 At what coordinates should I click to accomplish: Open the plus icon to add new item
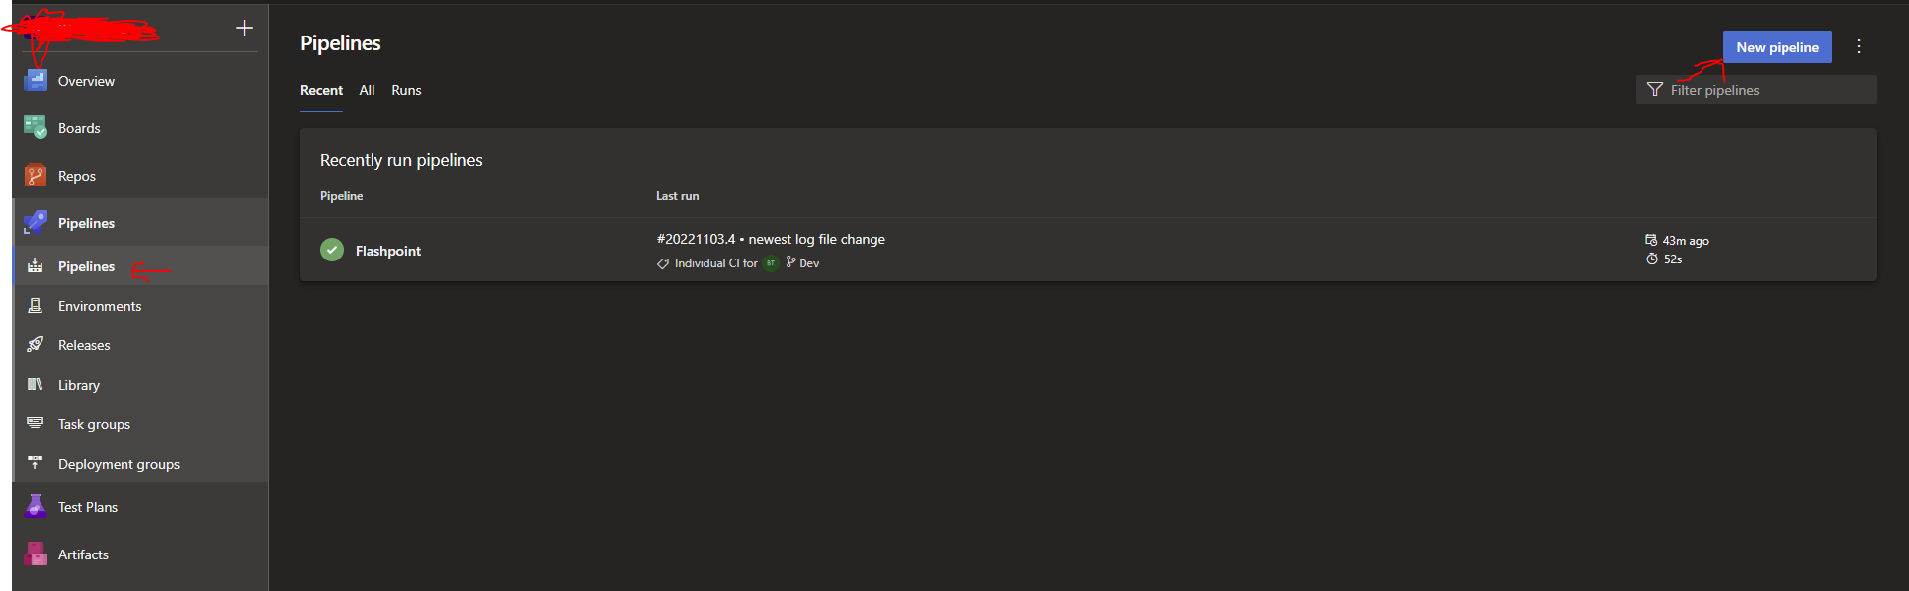point(244,28)
